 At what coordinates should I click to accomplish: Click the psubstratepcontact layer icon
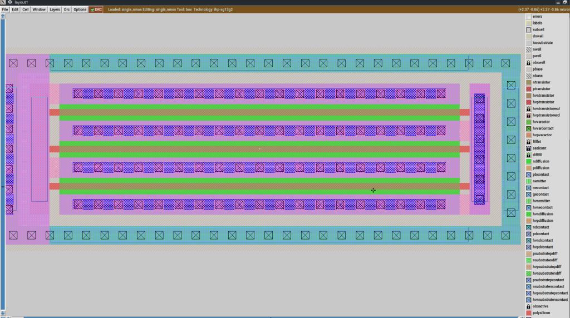[x=529, y=280]
